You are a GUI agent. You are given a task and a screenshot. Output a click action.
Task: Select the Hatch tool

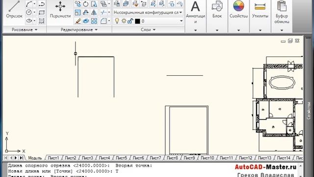(41, 21)
